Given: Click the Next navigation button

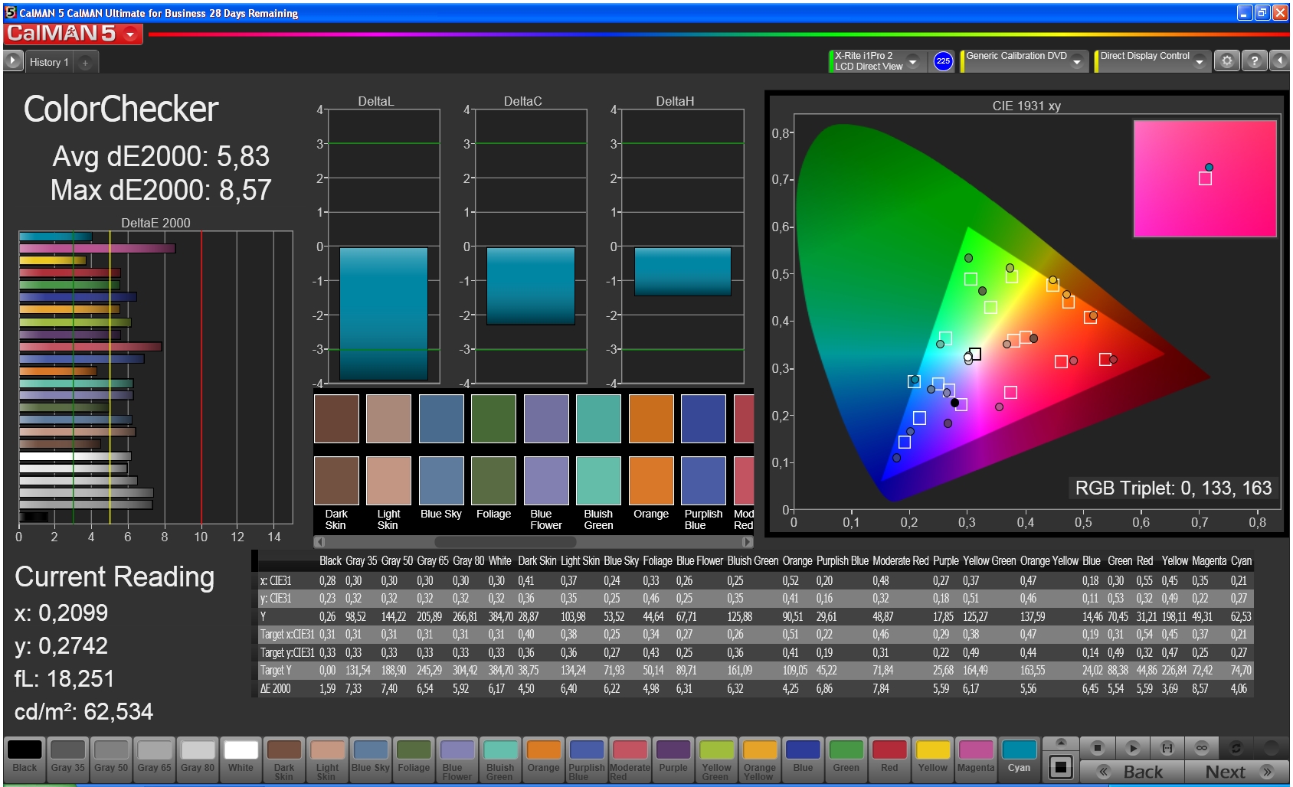Looking at the screenshot, I should [1237, 772].
